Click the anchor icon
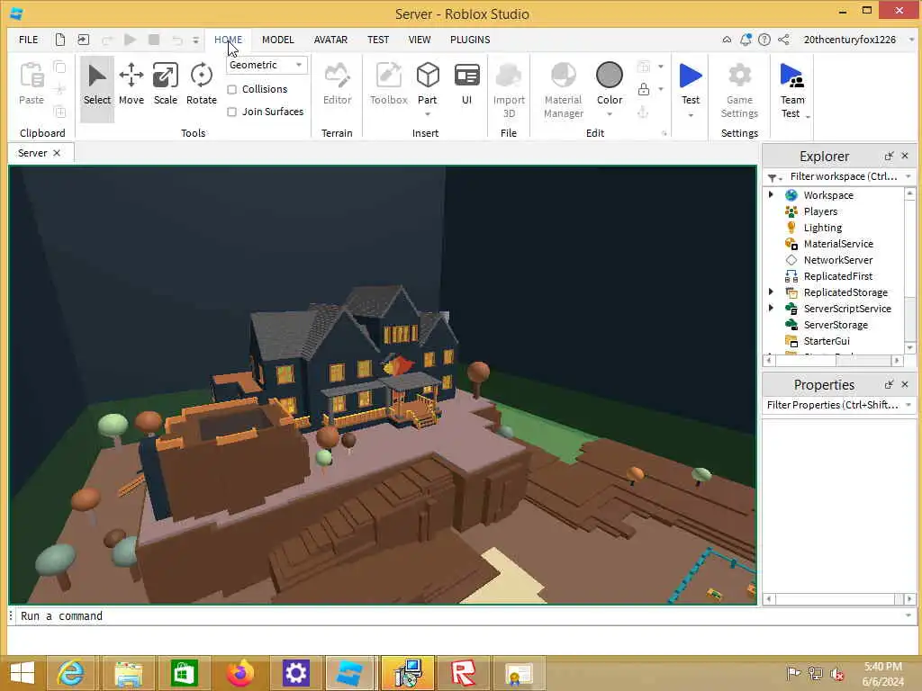 coord(643,112)
